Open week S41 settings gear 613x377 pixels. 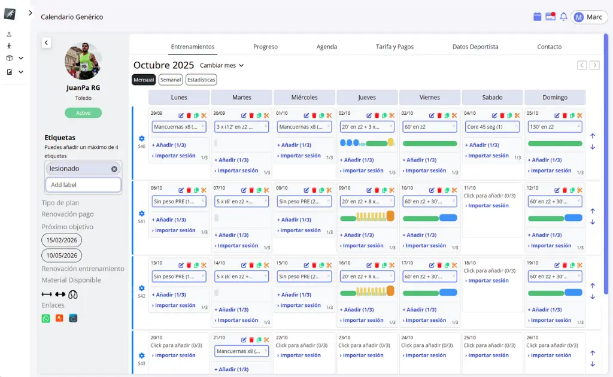coord(142,214)
